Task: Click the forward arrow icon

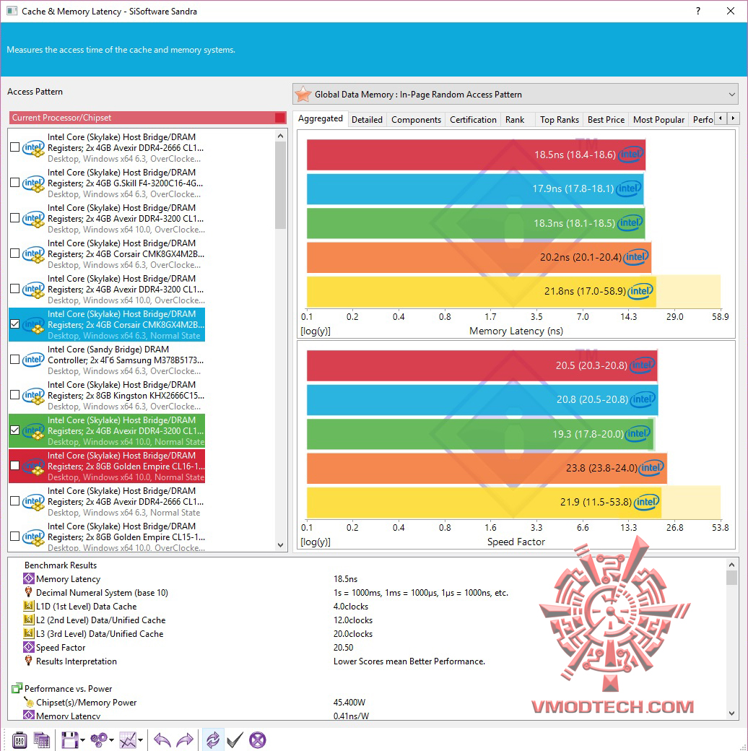Action: pos(185,740)
